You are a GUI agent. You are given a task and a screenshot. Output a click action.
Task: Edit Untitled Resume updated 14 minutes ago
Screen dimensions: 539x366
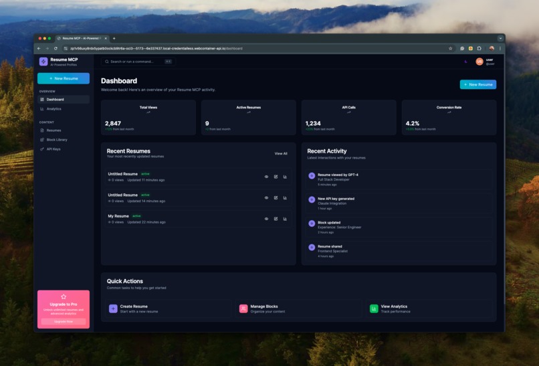[x=276, y=198]
